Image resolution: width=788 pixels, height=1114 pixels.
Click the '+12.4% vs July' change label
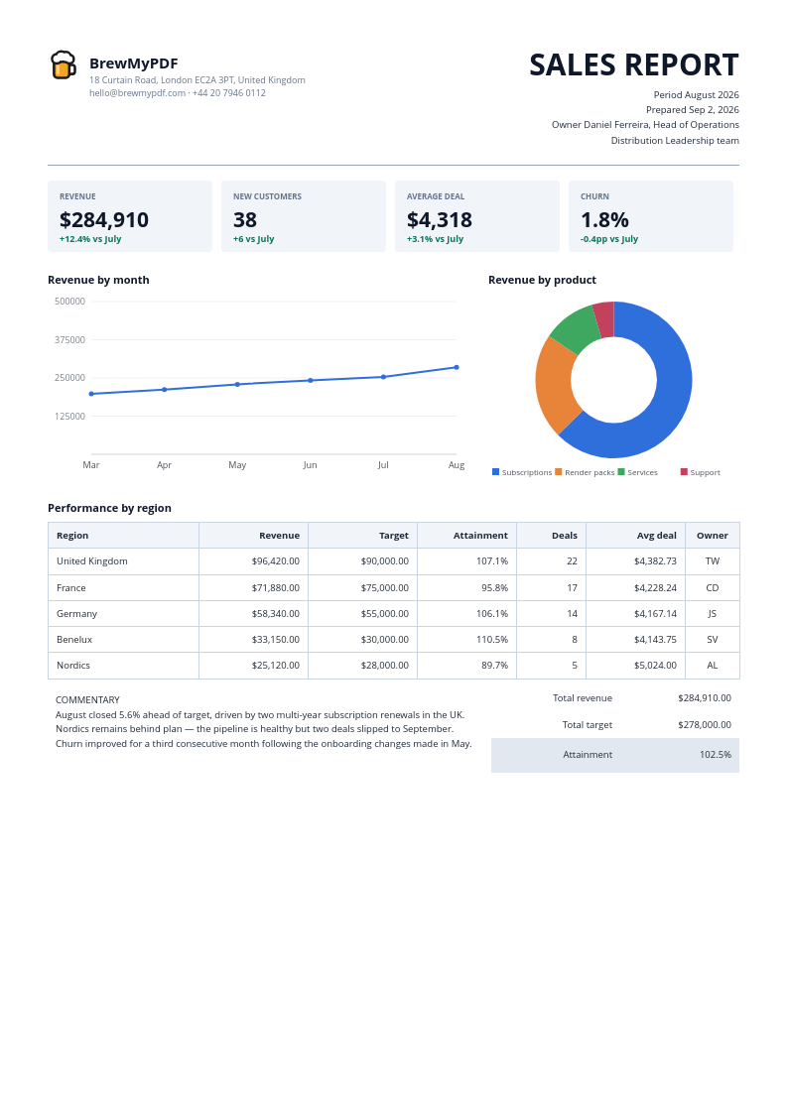(90, 239)
